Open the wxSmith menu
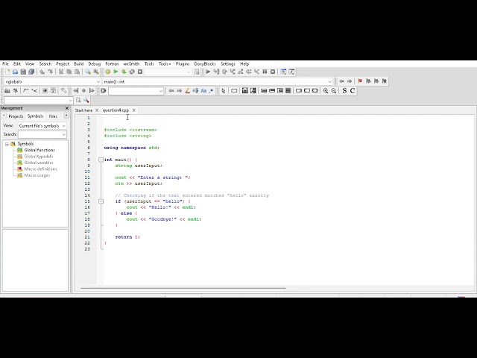Viewport: 477px width, 358px height. (131, 64)
